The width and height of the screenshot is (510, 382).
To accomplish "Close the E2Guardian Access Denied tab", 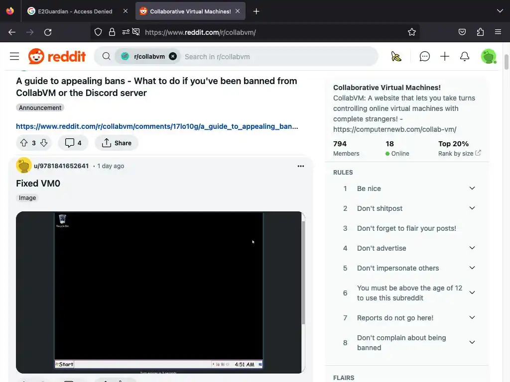I will click(126, 11).
